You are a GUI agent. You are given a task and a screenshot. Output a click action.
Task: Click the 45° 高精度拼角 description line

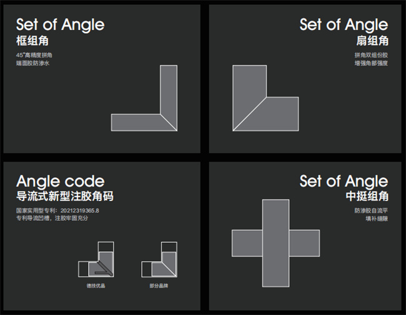(34, 55)
